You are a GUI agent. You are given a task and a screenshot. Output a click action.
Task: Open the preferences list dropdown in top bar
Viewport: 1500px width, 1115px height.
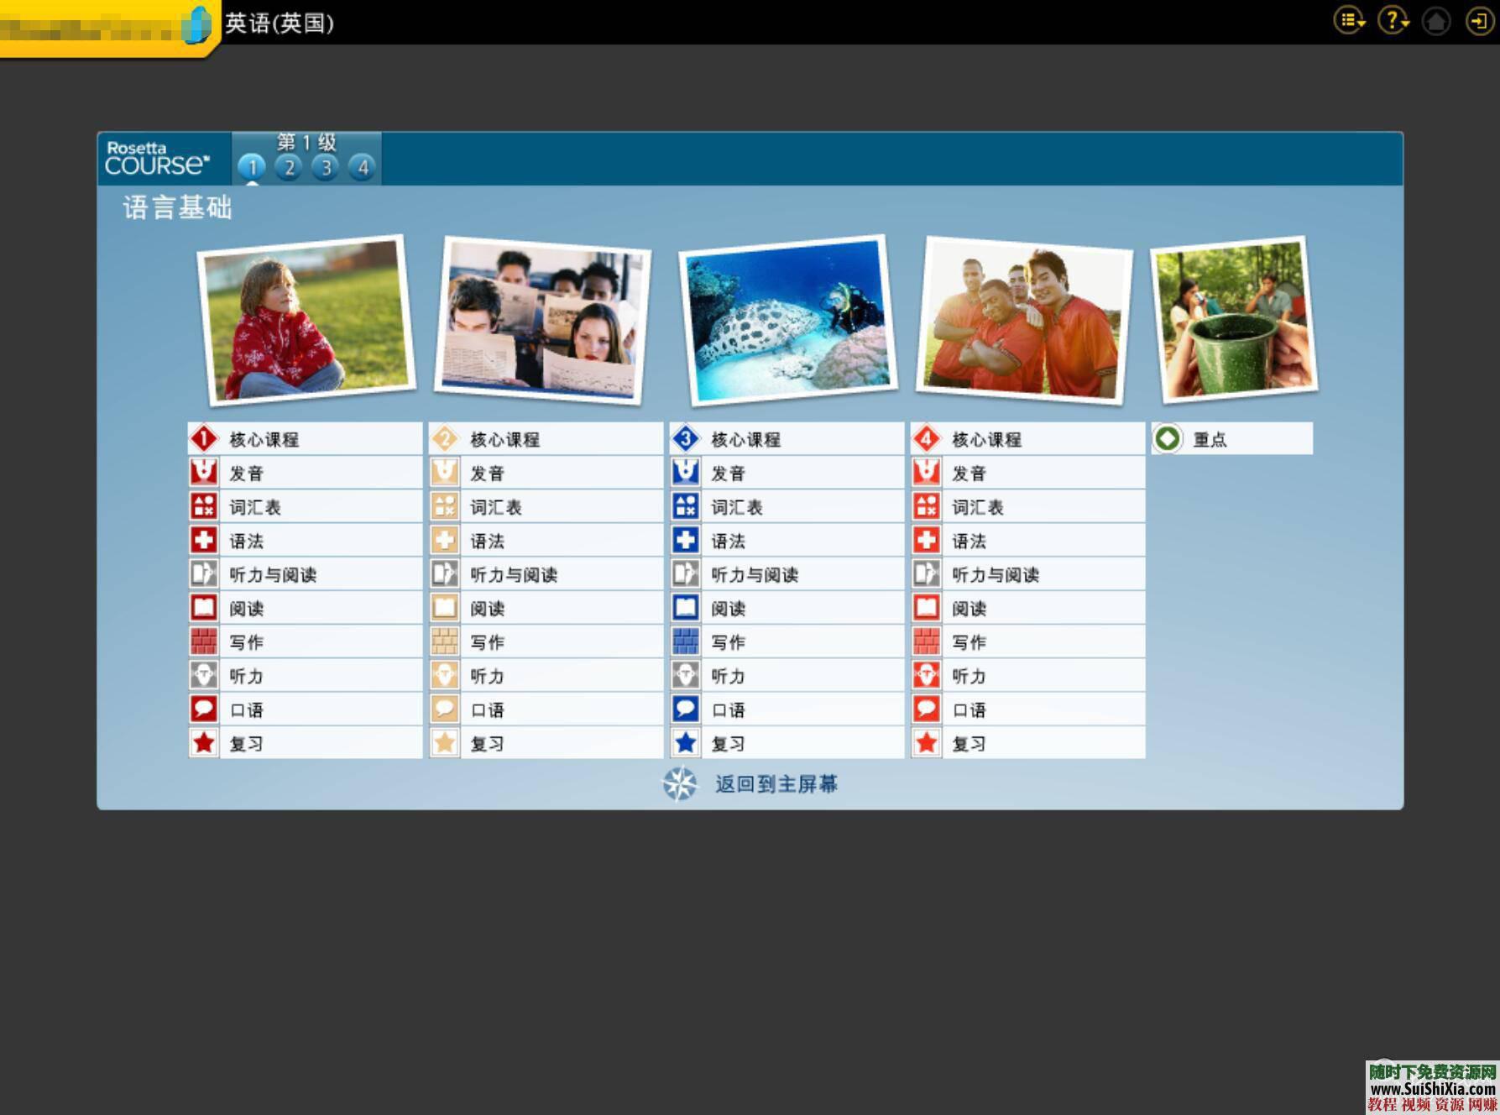click(x=1349, y=21)
